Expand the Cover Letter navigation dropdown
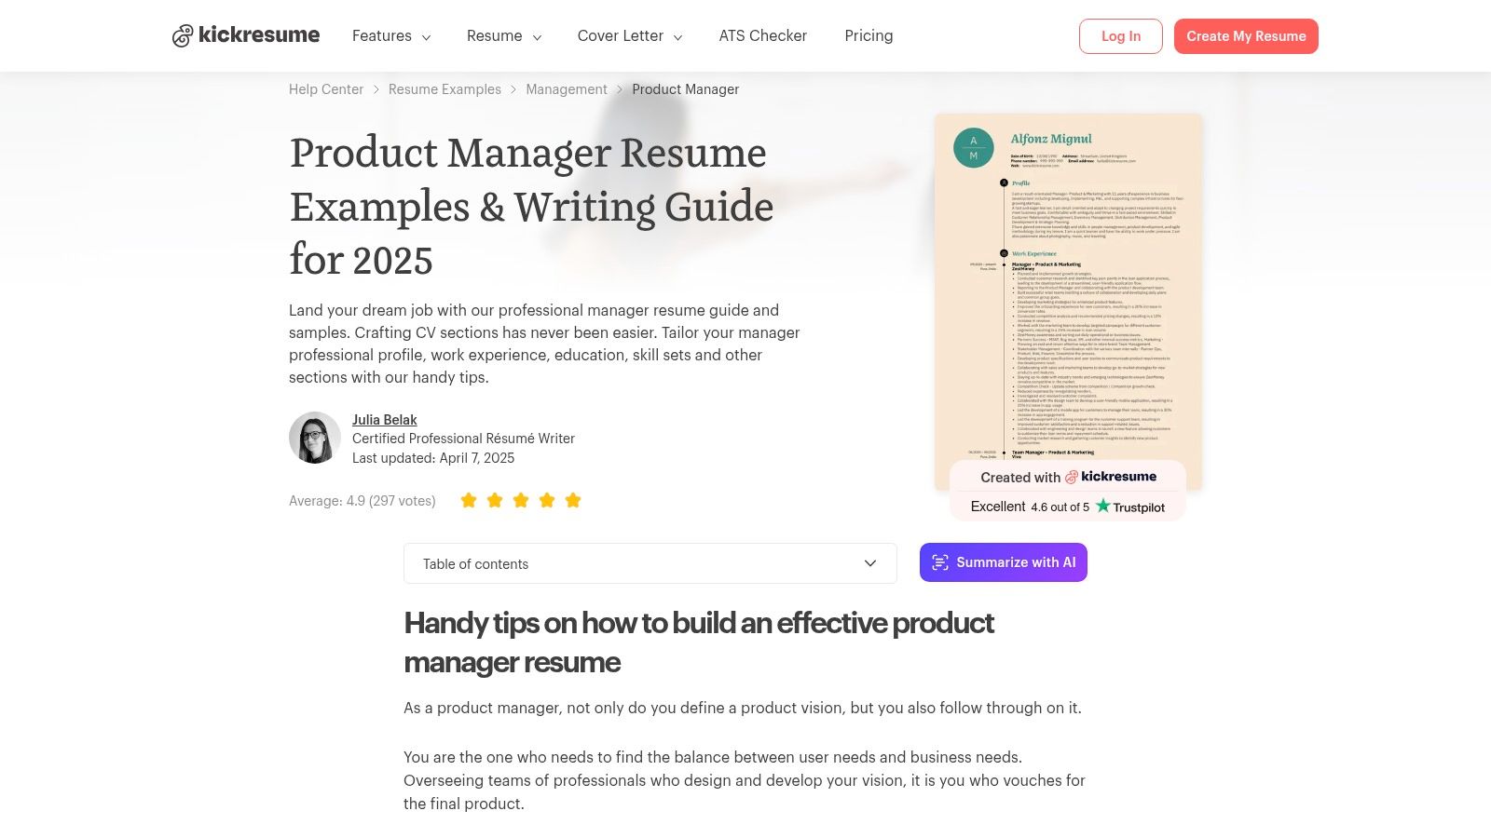Image resolution: width=1491 pixels, height=838 pixels. click(628, 35)
